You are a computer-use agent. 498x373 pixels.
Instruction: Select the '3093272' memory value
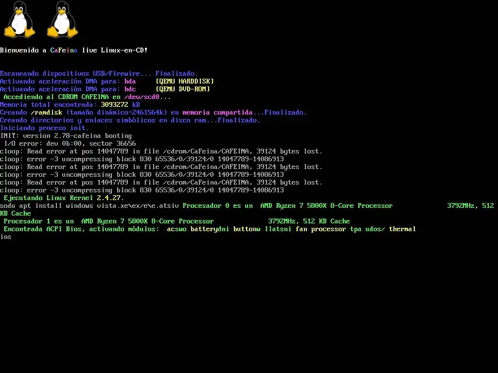click(x=114, y=105)
